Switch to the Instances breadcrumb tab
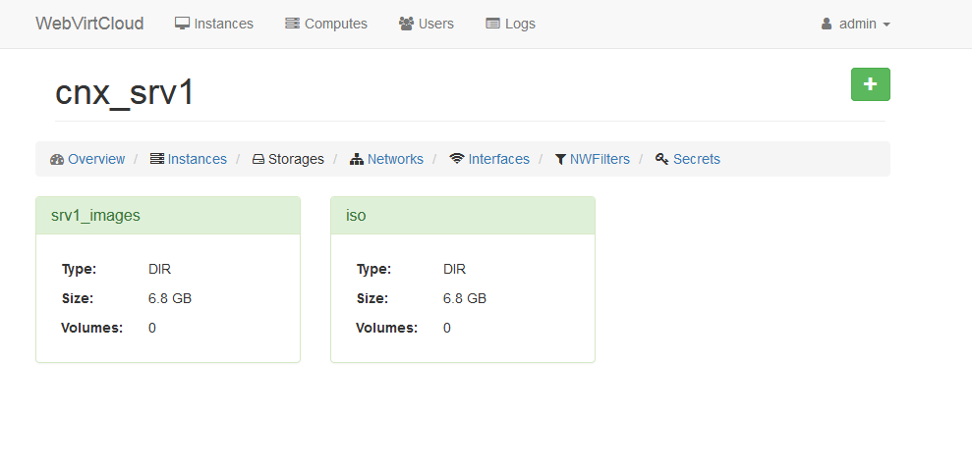 pyautogui.click(x=197, y=159)
